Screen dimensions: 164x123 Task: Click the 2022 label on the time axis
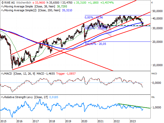(x=117, y=121)
